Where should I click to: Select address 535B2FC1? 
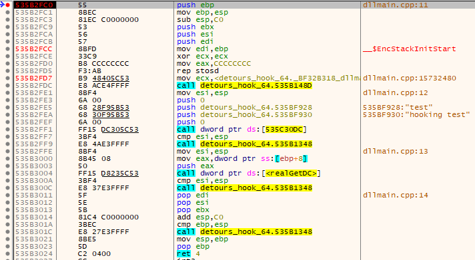pos(34,13)
